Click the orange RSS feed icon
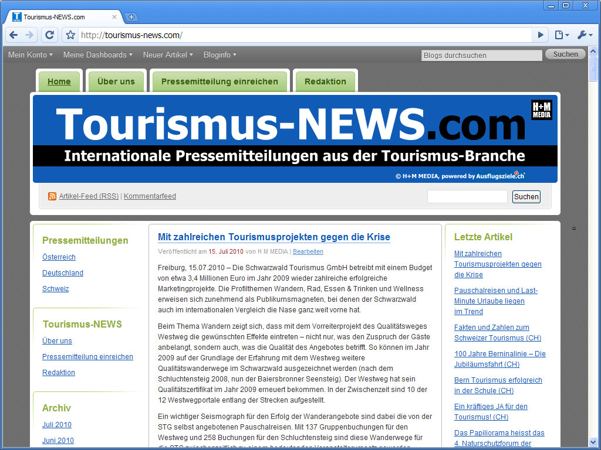The image size is (601, 450). click(52, 196)
